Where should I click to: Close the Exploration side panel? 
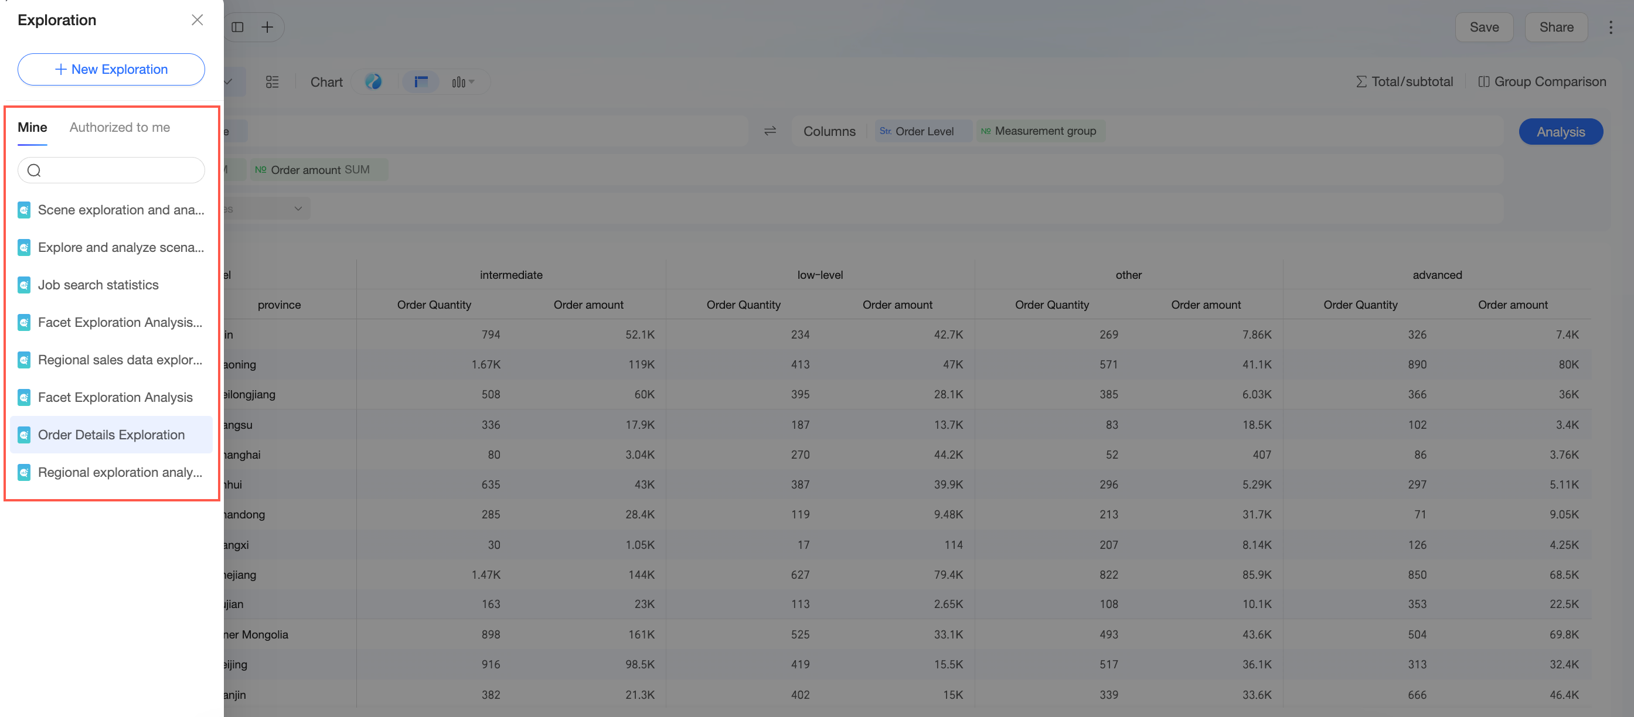tap(198, 21)
